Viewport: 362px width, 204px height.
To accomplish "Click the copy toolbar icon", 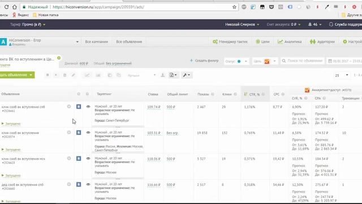I will point(109,75).
